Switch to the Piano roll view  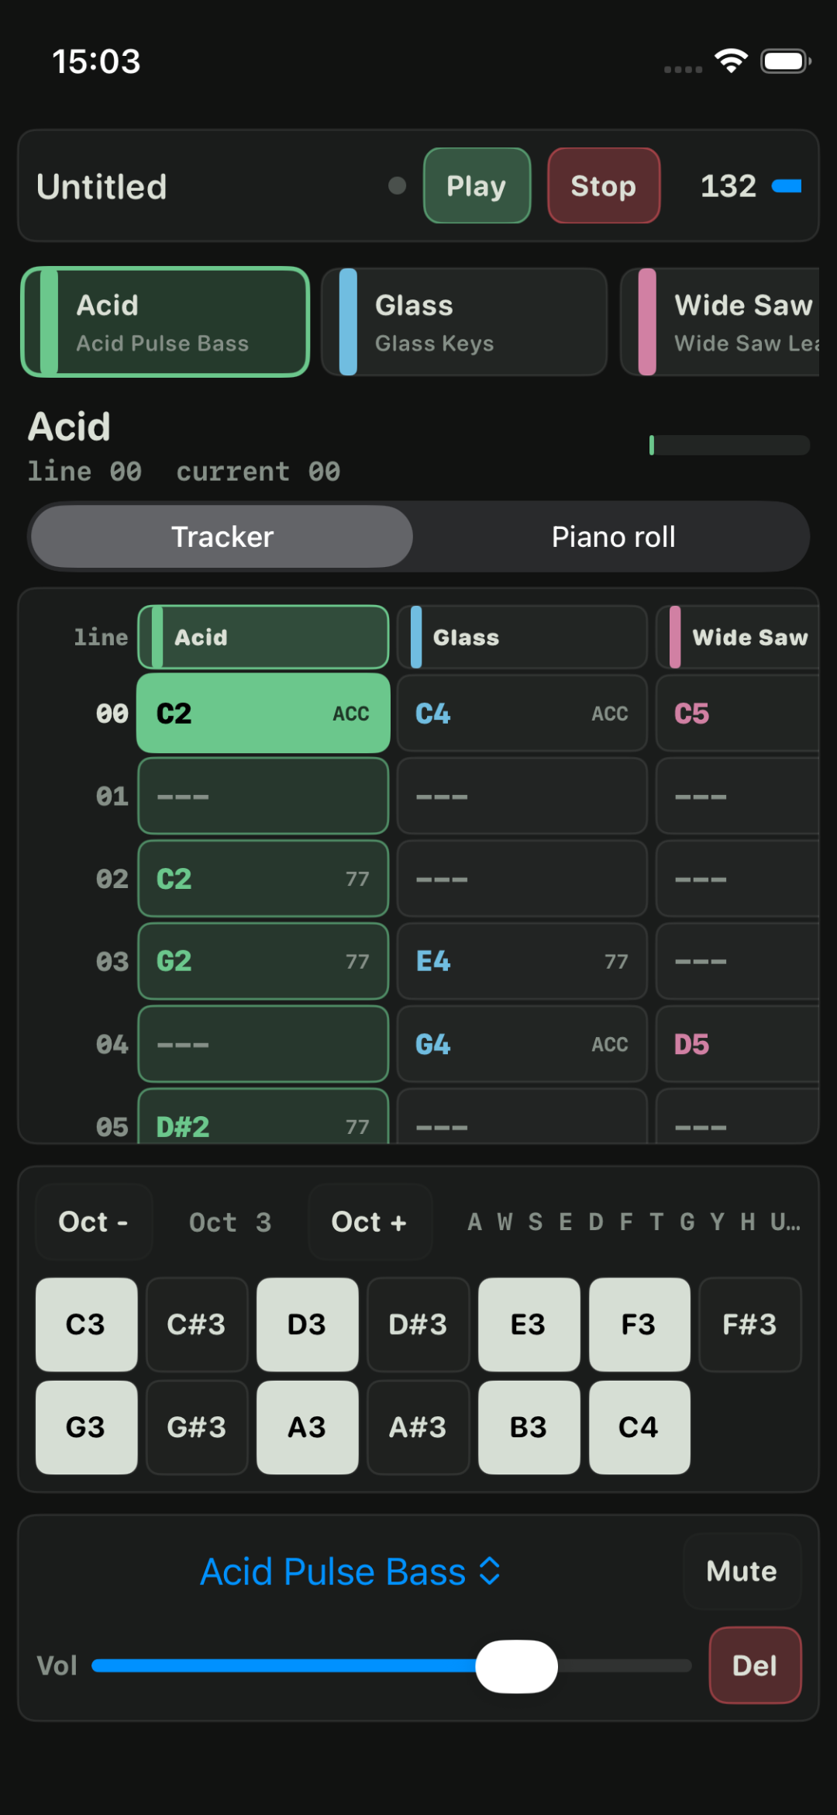[x=613, y=537]
